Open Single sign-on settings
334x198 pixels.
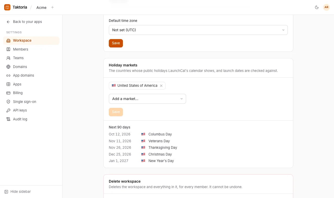(x=31, y=102)
